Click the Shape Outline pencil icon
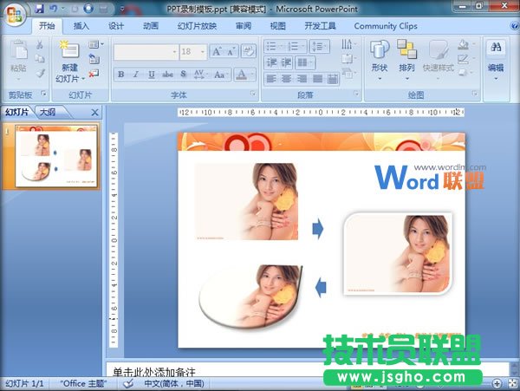Viewport: 520px width, 391px height. point(463,59)
